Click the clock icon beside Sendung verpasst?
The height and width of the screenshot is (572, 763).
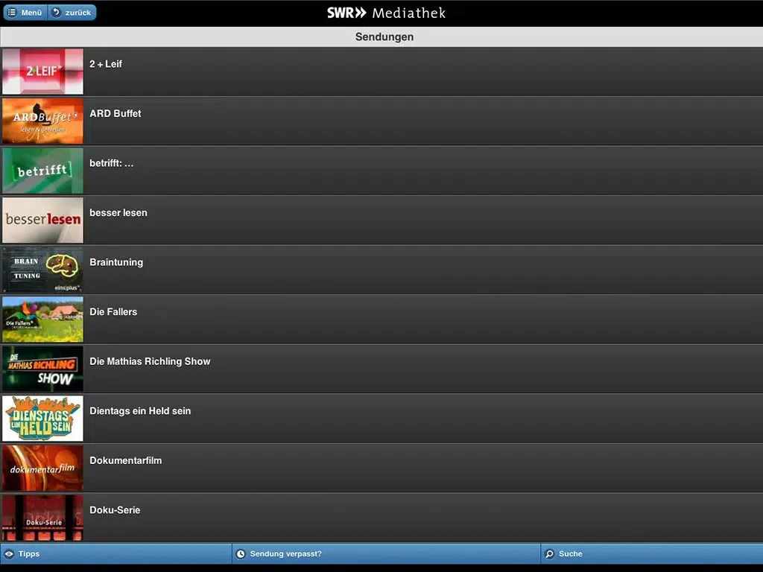click(241, 554)
